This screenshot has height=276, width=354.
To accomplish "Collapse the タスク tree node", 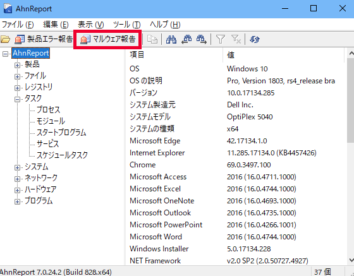I will click(17, 99).
